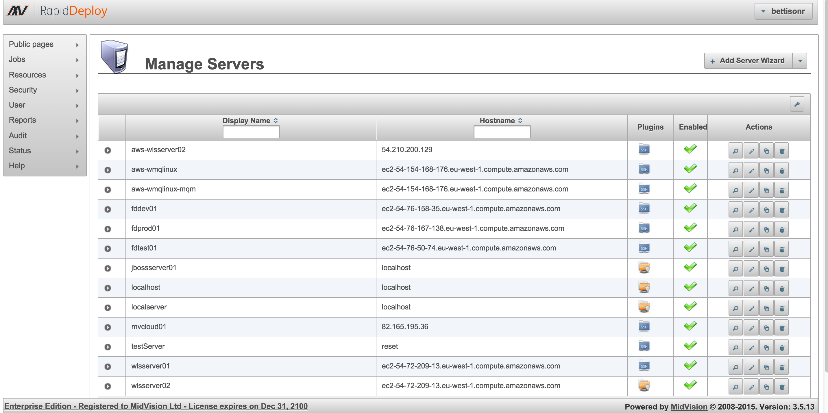Open the Help menu item
Viewport: 828px width, 413px height.
[44, 166]
